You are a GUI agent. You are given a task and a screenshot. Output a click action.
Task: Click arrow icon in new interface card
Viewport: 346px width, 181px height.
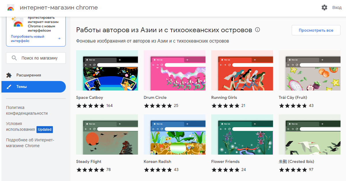point(59,38)
